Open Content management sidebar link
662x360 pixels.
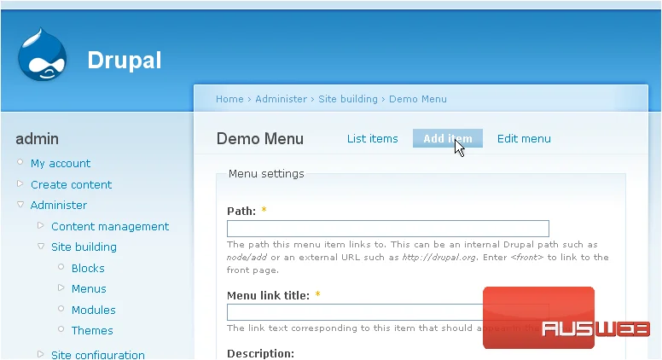(x=110, y=227)
